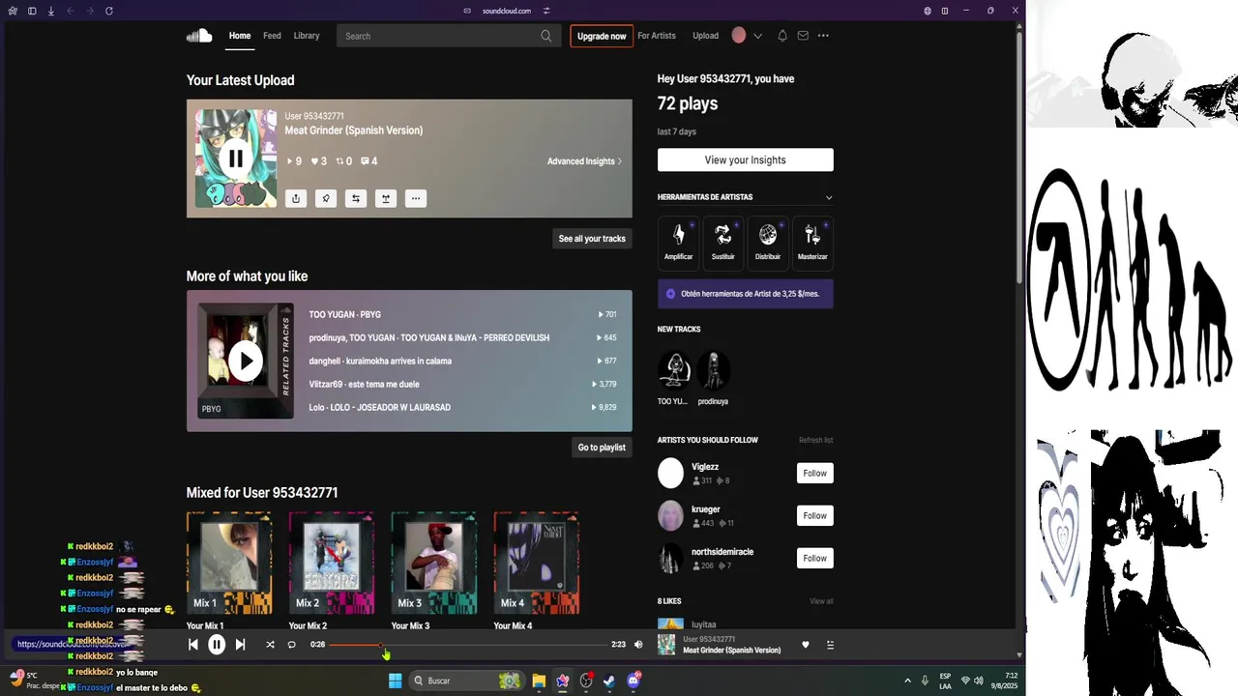Click the SoundCloud logo
This screenshot has height=696, width=1238.
[199, 36]
